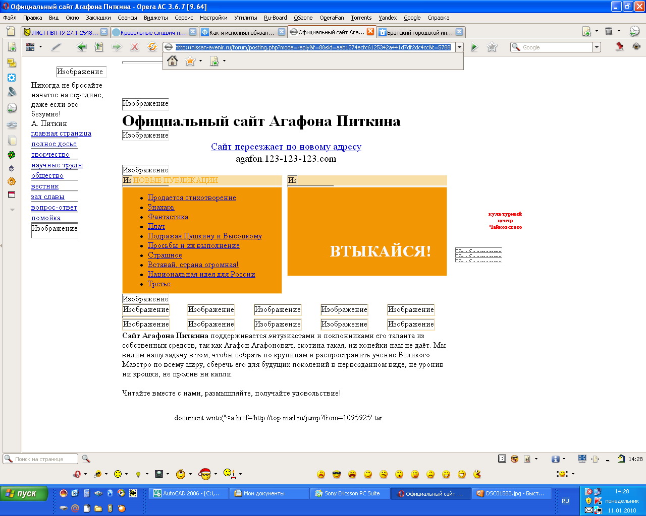Viewport: 646px width, 516px height.
Task: Open the Фантастика publication link
Action: (168, 217)
